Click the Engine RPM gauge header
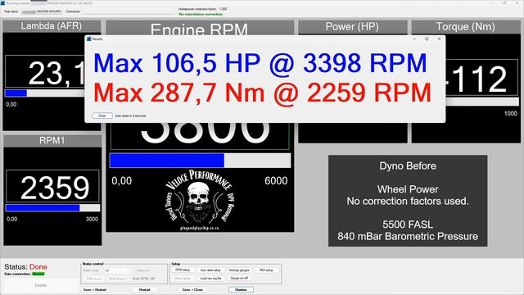The image size is (524, 295). 200,28
